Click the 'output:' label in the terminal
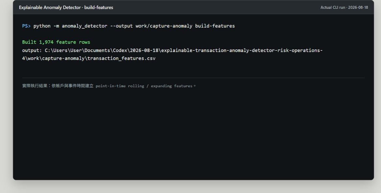Viewport: 381px width, 193px height. [x=32, y=50]
